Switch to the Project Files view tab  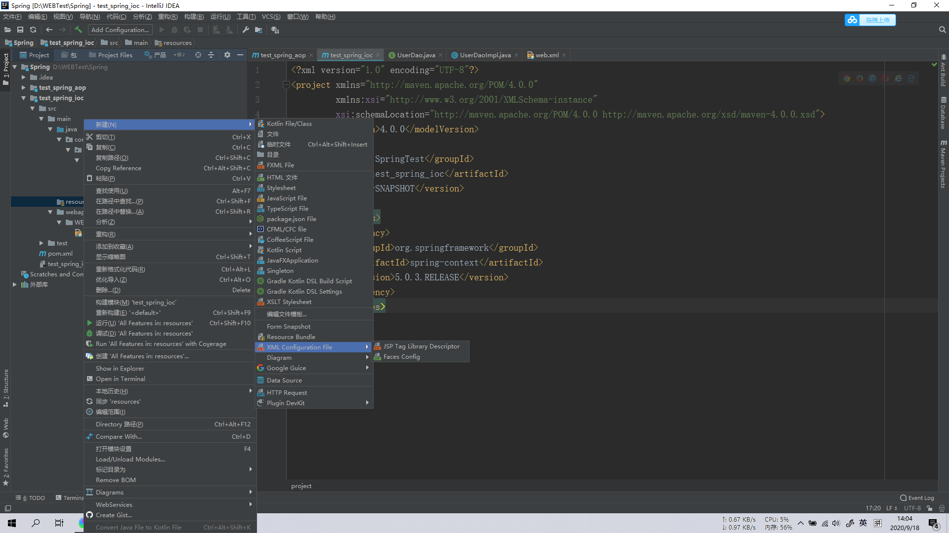pos(111,55)
